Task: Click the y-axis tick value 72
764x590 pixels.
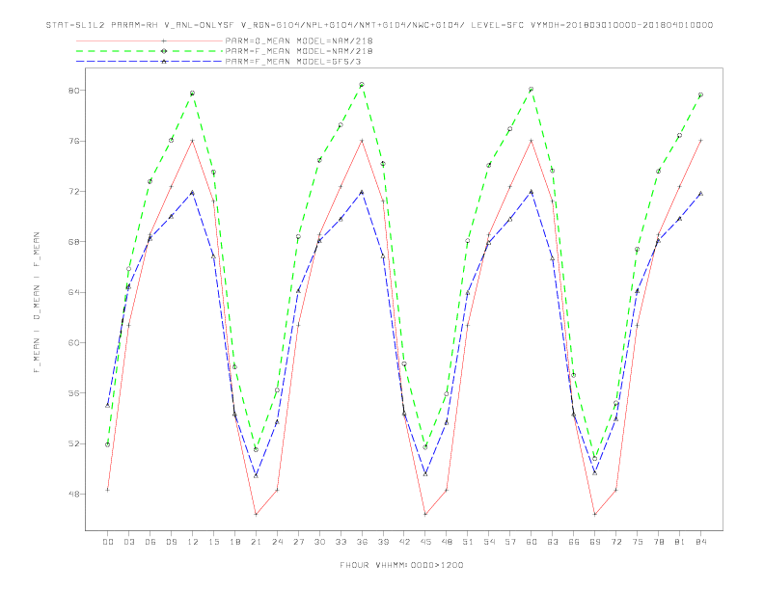Action: click(x=73, y=191)
